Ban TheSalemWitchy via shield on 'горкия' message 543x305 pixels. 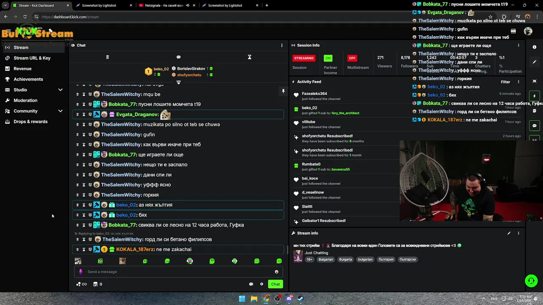tap(90, 195)
